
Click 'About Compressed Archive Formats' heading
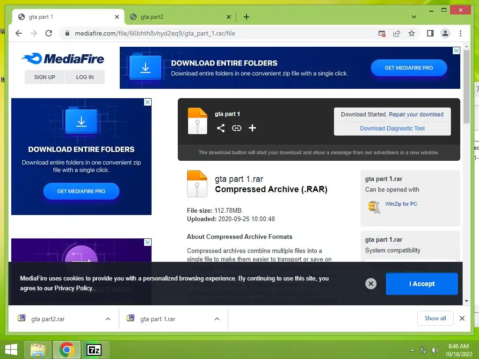coord(239,237)
